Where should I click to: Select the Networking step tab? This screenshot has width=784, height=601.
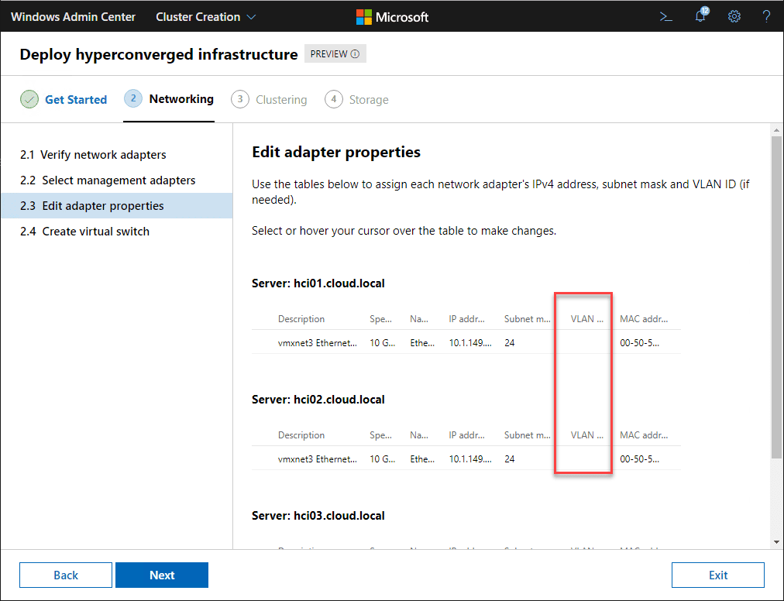(x=181, y=99)
